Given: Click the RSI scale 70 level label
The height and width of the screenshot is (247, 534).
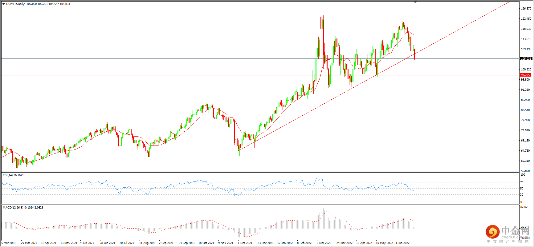Looking at the screenshot, I should pos(522,182).
